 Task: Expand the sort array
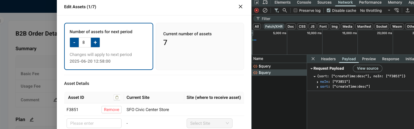point(318,87)
